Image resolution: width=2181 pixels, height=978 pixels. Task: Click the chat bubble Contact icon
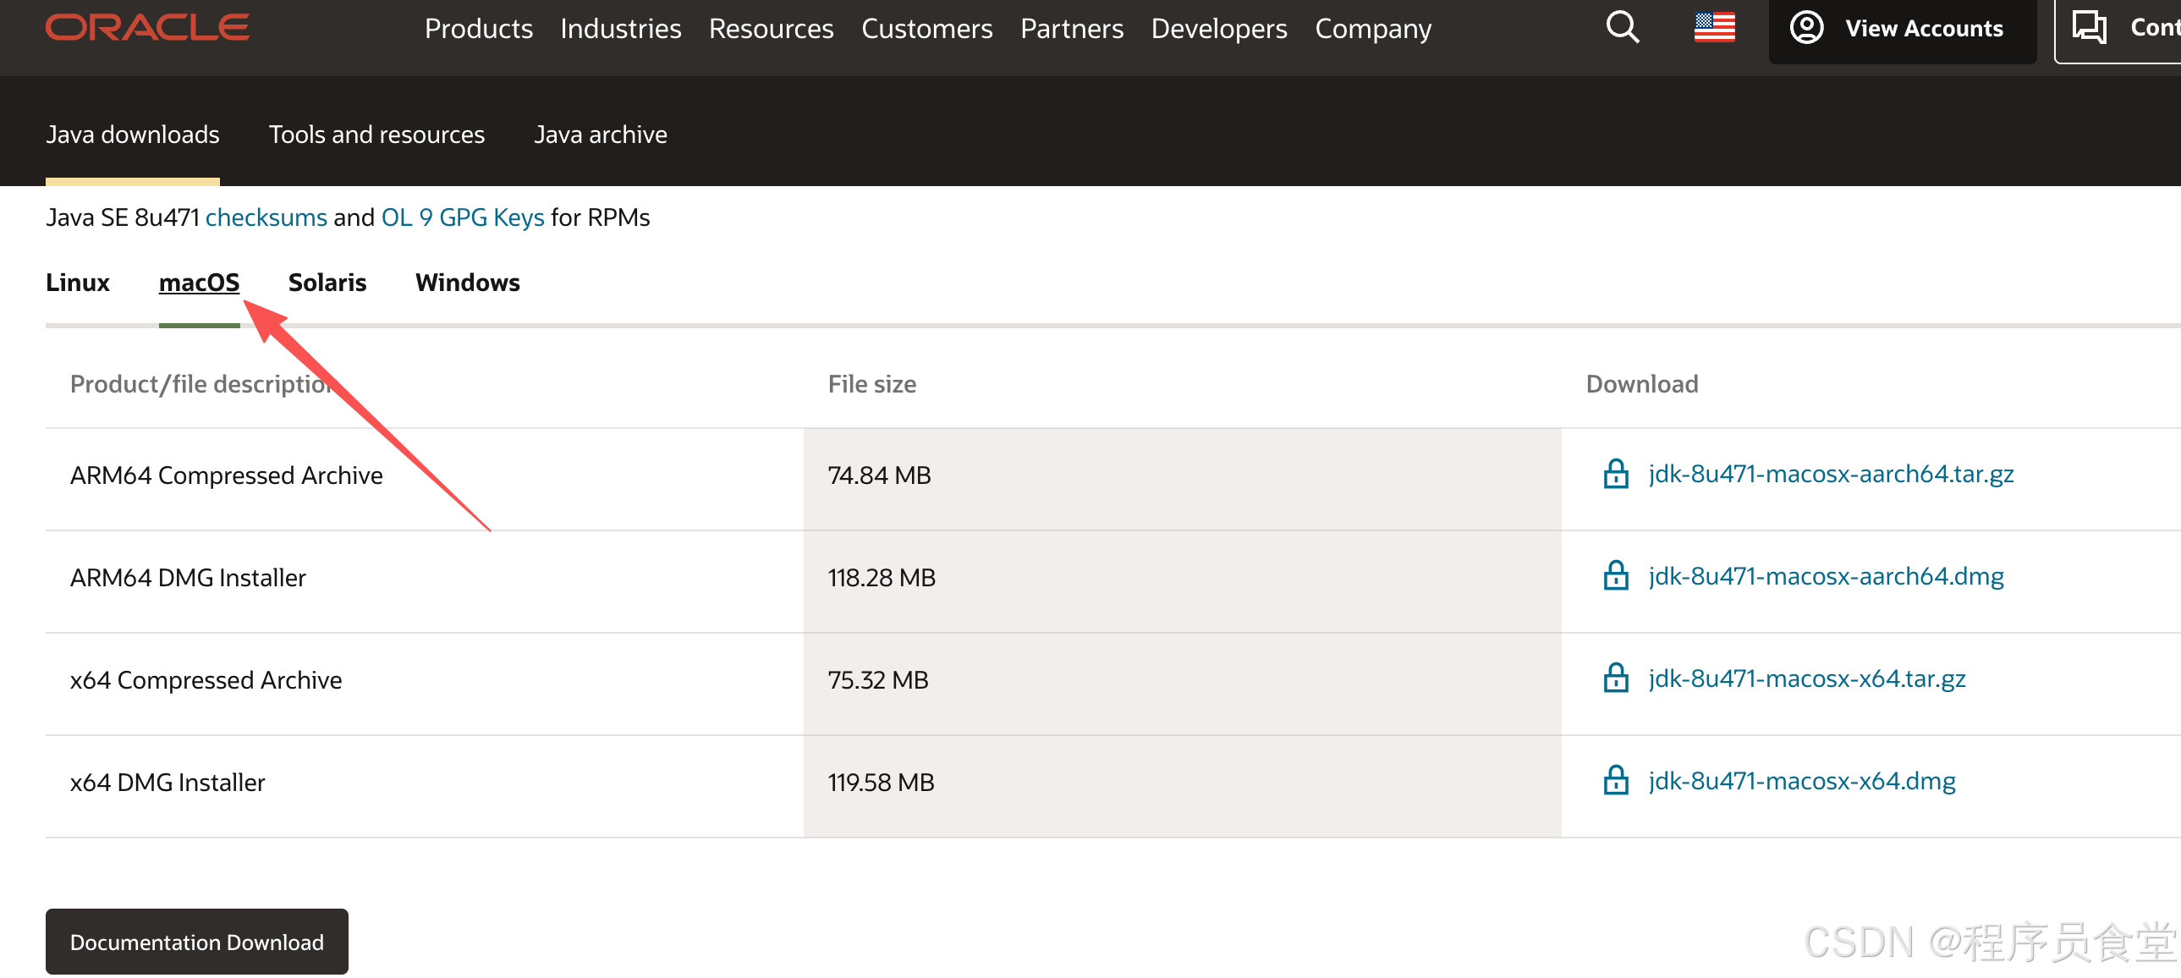[x=2088, y=27]
